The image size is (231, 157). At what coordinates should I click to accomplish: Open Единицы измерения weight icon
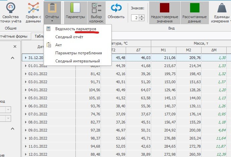[221, 8]
